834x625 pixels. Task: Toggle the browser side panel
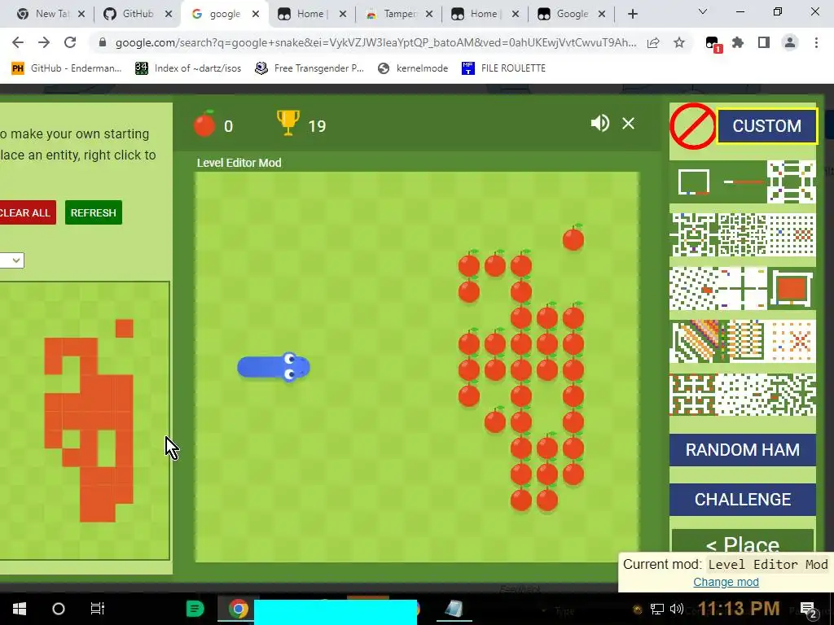[764, 42]
